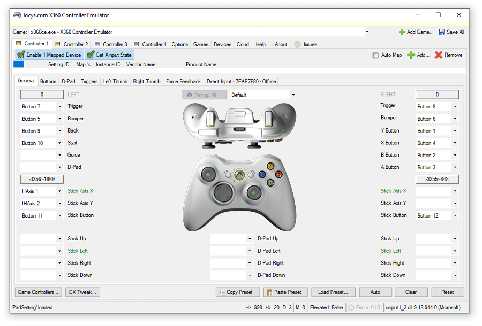Expand right Trigger Button 8 dropdown
This screenshot has height=326, width=482.
click(455, 107)
